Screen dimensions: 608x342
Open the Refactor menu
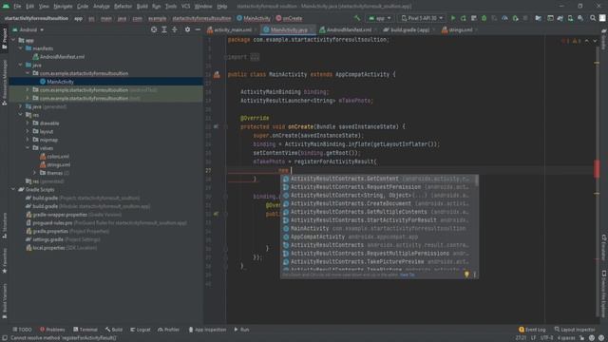(x=123, y=7)
